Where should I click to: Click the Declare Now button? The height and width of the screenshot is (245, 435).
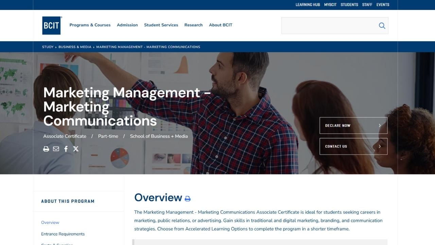click(353, 126)
